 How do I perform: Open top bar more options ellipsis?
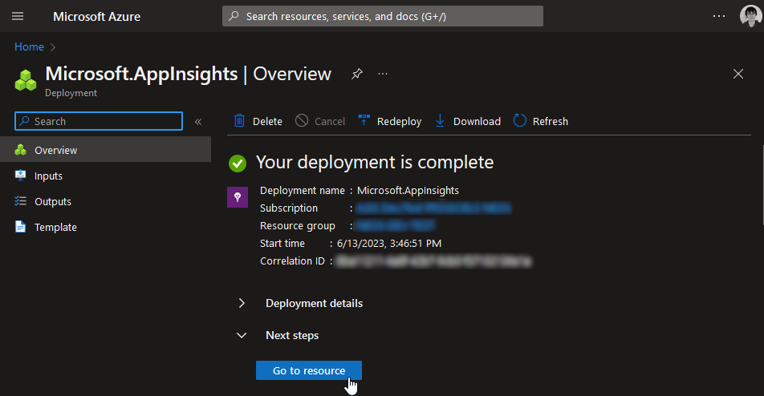[719, 16]
